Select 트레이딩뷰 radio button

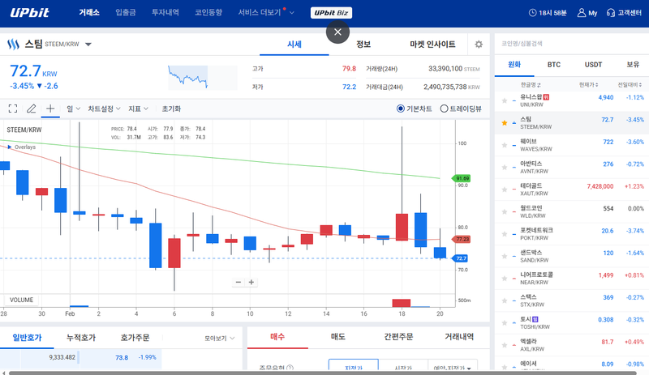pyautogui.click(x=444, y=109)
